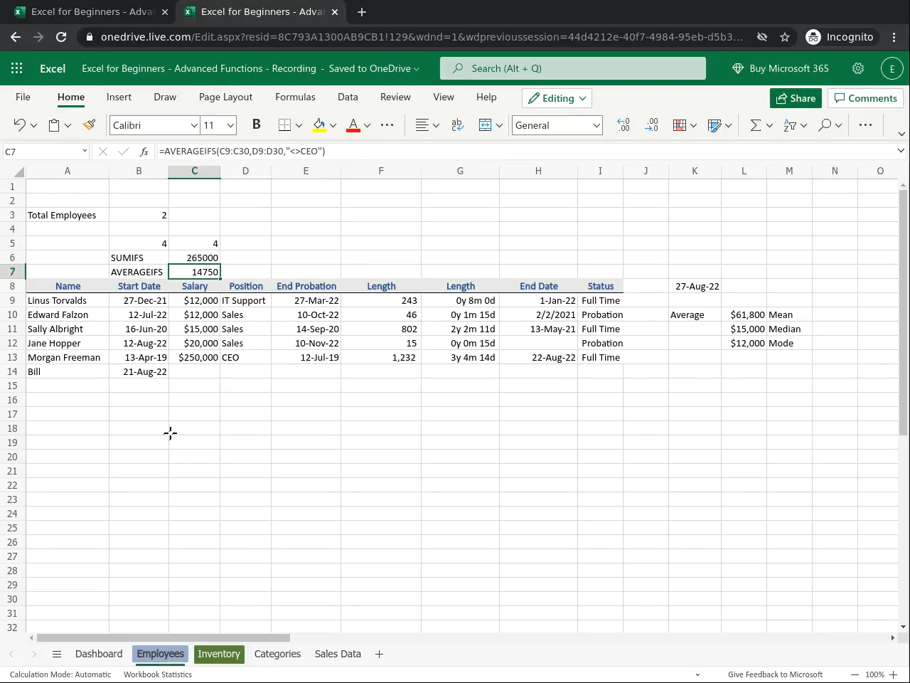Click the Insert Function fx icon

coord(144,152)
